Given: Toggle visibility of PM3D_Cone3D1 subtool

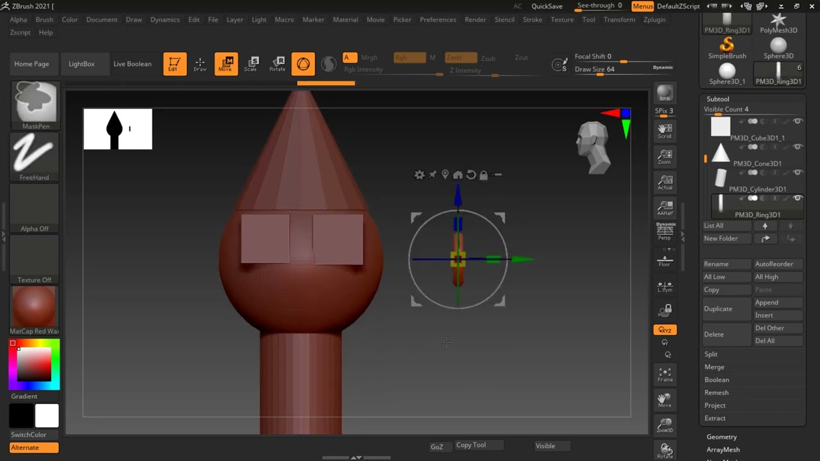Looking at the screenshot, I should 798,147.
